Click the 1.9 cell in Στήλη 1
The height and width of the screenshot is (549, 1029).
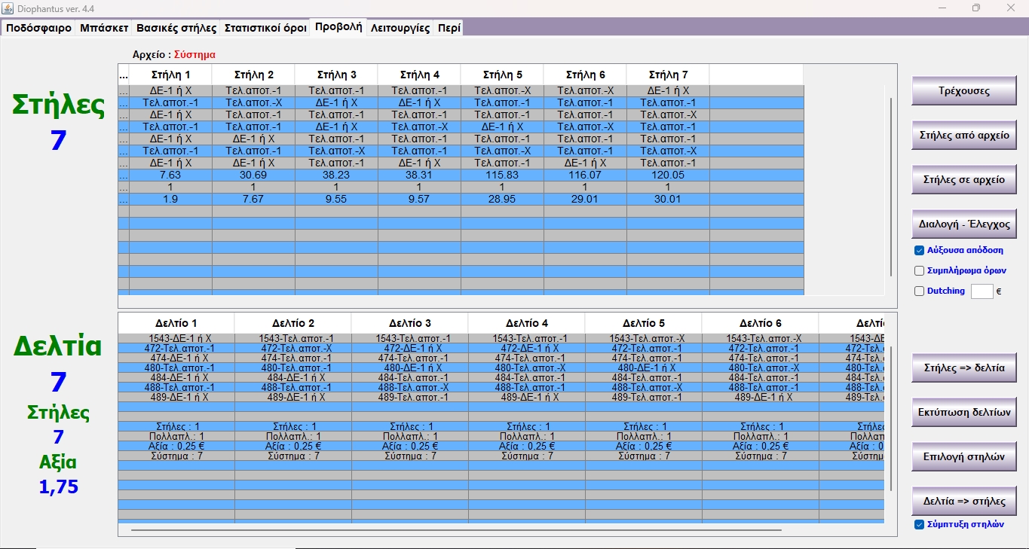point(170,199)
